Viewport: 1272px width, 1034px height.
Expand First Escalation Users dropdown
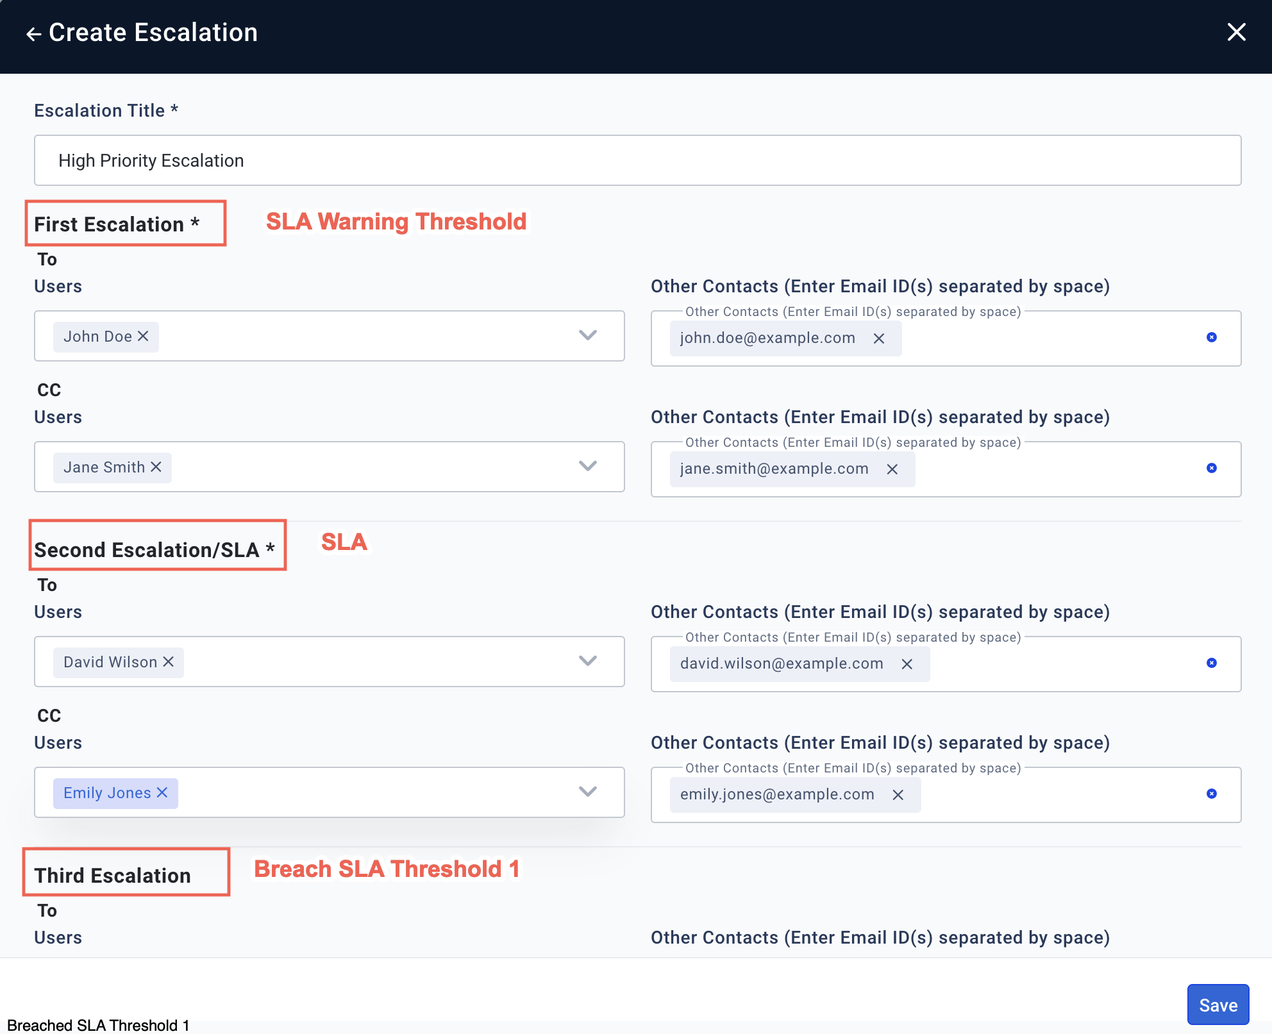(589, 337)
